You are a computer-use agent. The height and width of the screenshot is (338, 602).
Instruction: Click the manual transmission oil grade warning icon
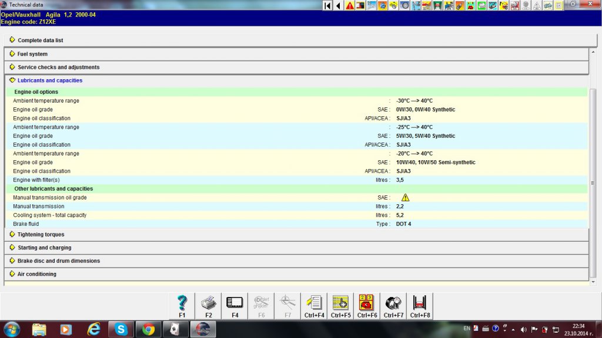[x=405, y=198]
